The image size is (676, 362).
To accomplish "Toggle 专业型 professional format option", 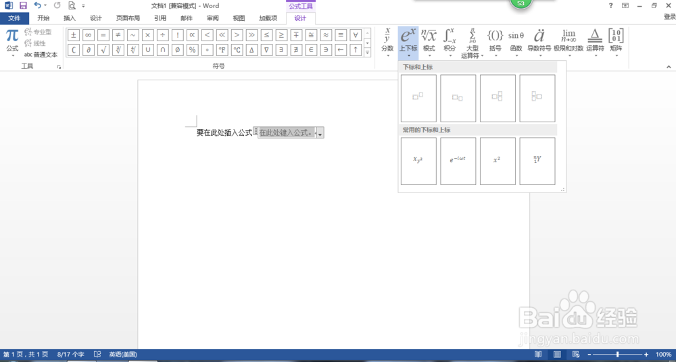I will (x=39, y=32).
